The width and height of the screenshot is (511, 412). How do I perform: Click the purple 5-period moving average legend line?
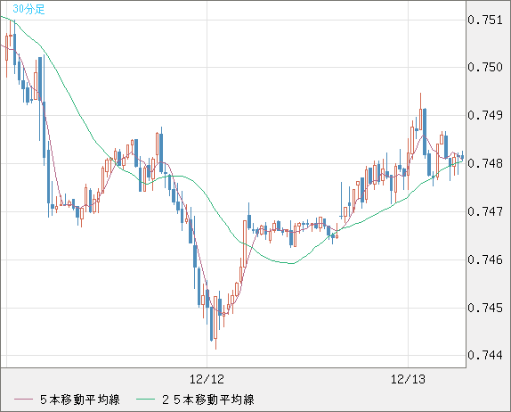coord(23,400)
